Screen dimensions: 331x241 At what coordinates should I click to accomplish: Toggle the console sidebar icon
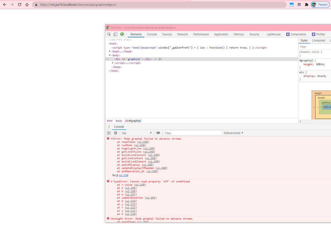tap(109, 133)
